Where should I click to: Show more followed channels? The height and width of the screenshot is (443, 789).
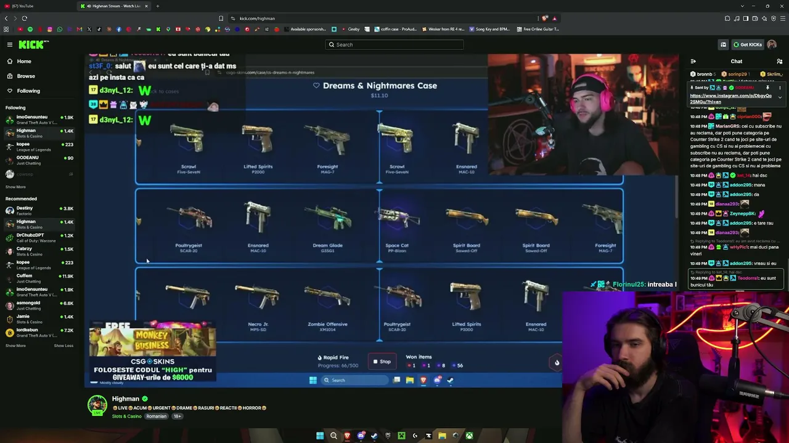click(x=15, y=186)
